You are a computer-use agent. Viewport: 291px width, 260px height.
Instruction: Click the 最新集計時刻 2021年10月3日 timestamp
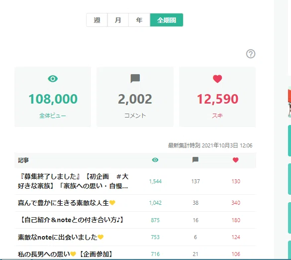click(210, 145)
